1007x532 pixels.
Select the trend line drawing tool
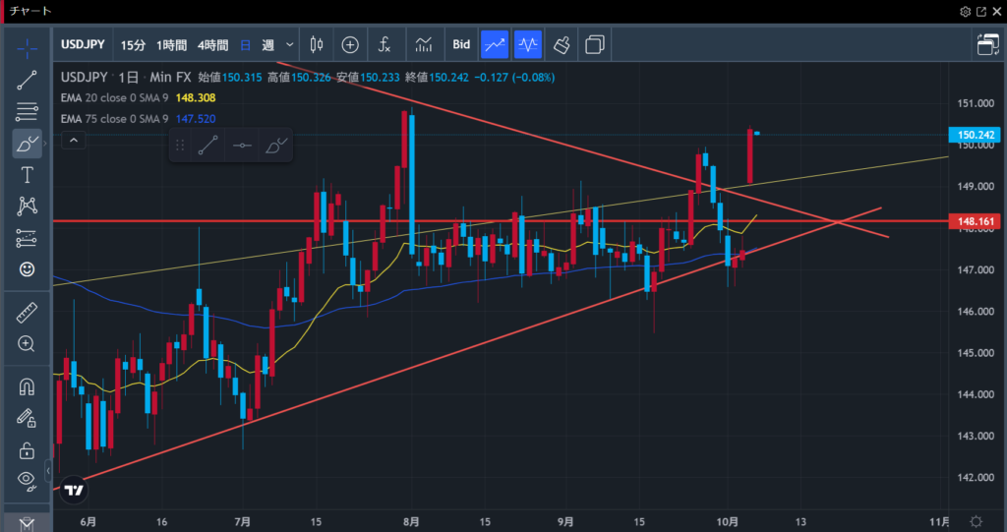point(27,81)
